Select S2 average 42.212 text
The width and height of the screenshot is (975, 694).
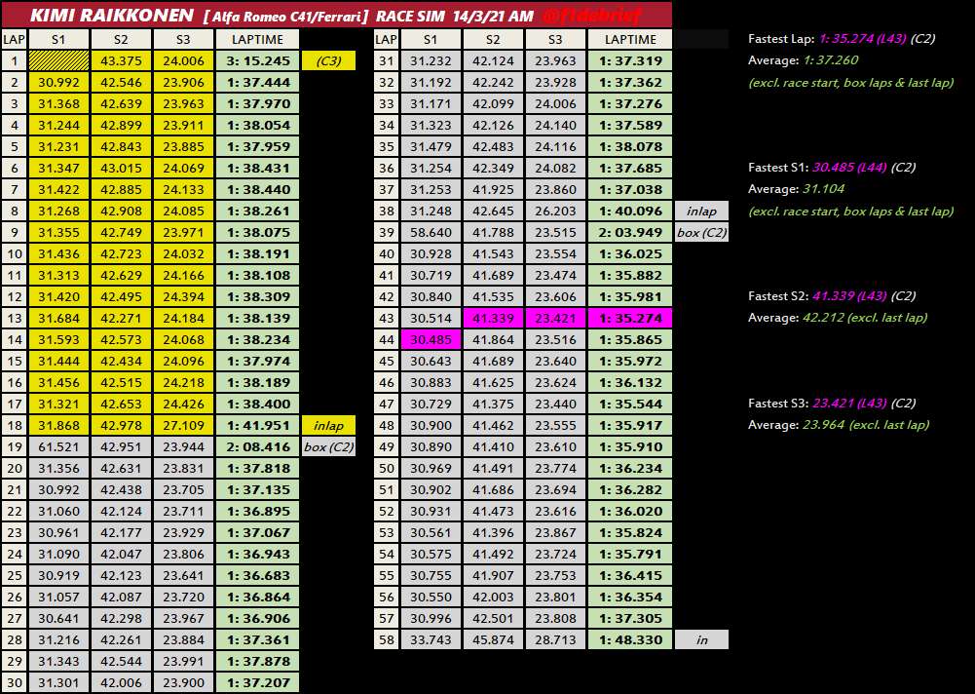(823, 318)
